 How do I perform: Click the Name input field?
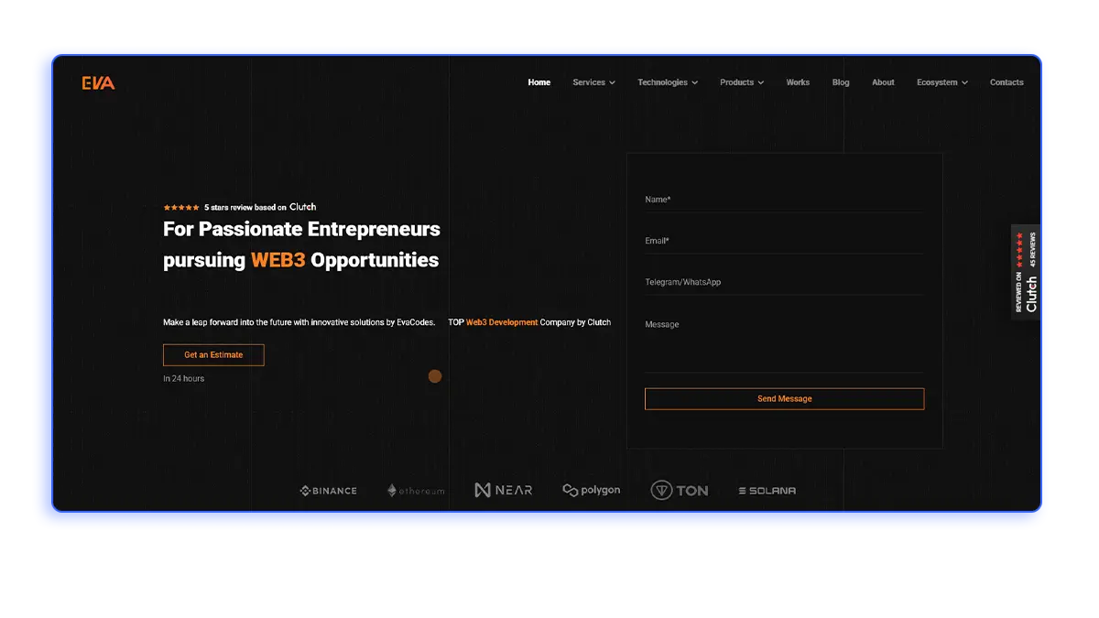click(x=784, y=200)
